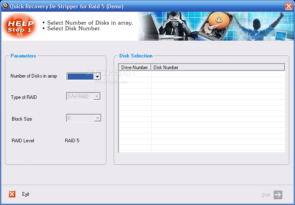Select the Number of Disks combo field
Image resolution: width=295 pixels, height=205 pixels.
(x=84, y=77)
